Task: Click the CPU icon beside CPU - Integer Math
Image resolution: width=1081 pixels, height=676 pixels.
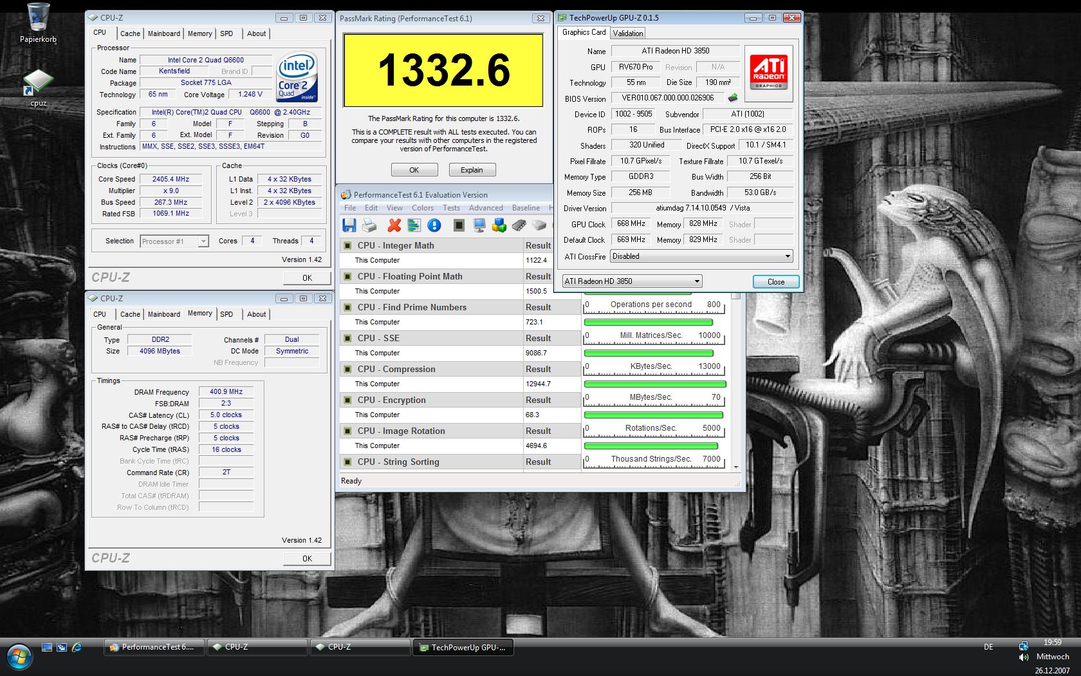Action: (347, 245)
